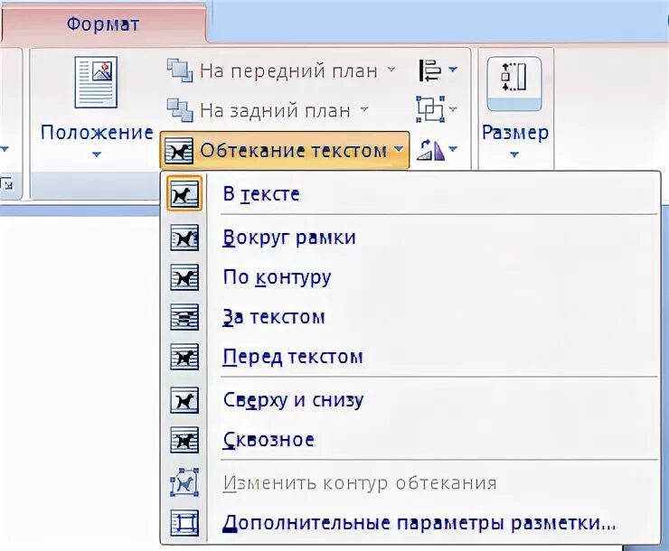Click the На передний план icon
The width and height of the screenshot is (669, 551).
[x=179, y=70]
